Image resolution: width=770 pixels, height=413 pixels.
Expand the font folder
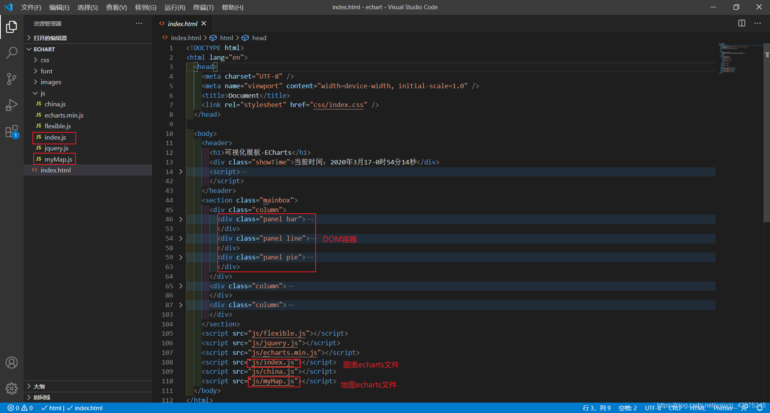point(88,71)
